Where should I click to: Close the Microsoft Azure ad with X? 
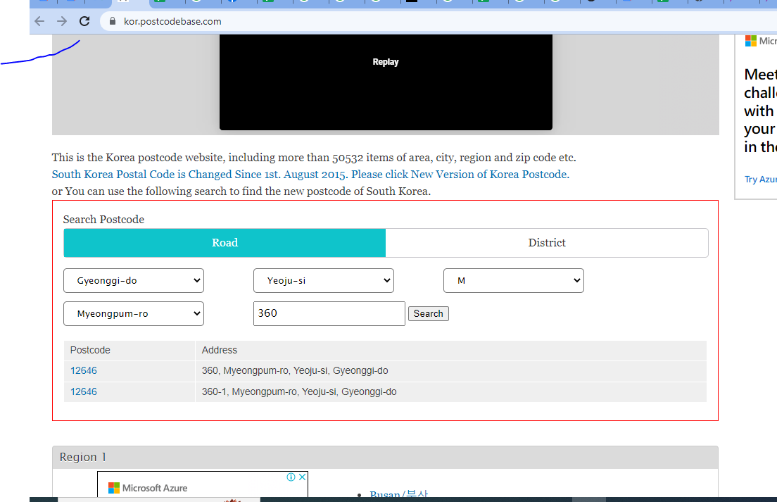click(x=303, y=477)
